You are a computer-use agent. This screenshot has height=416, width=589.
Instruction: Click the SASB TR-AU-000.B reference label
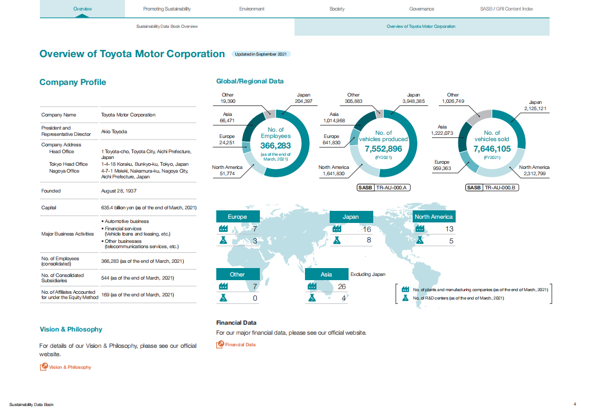pyautogui.click(x=492, y=187)
